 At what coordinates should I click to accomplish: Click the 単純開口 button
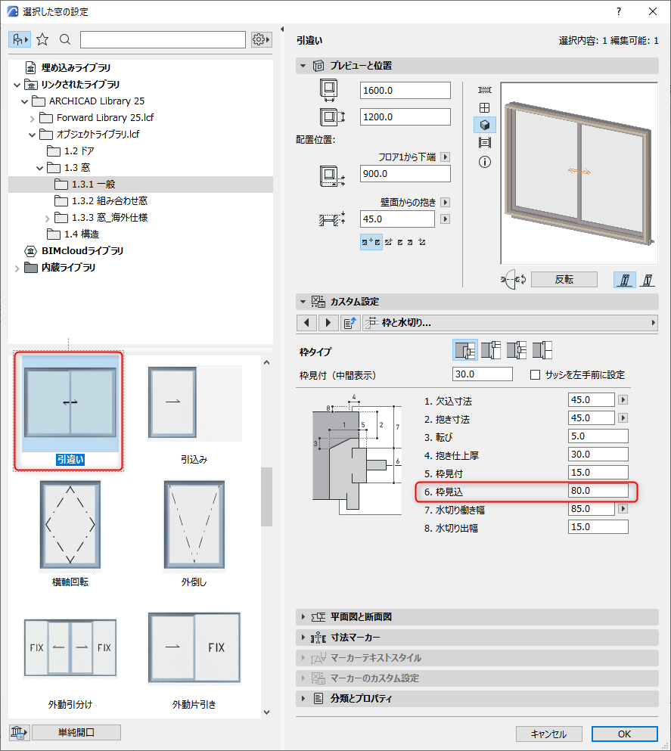[x=76, y=732]
